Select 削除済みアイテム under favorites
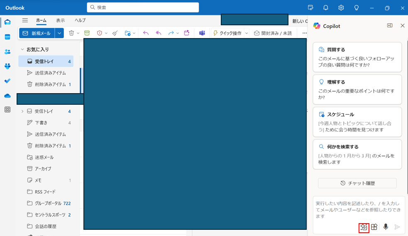408x236 pixels. click(46, 84)
